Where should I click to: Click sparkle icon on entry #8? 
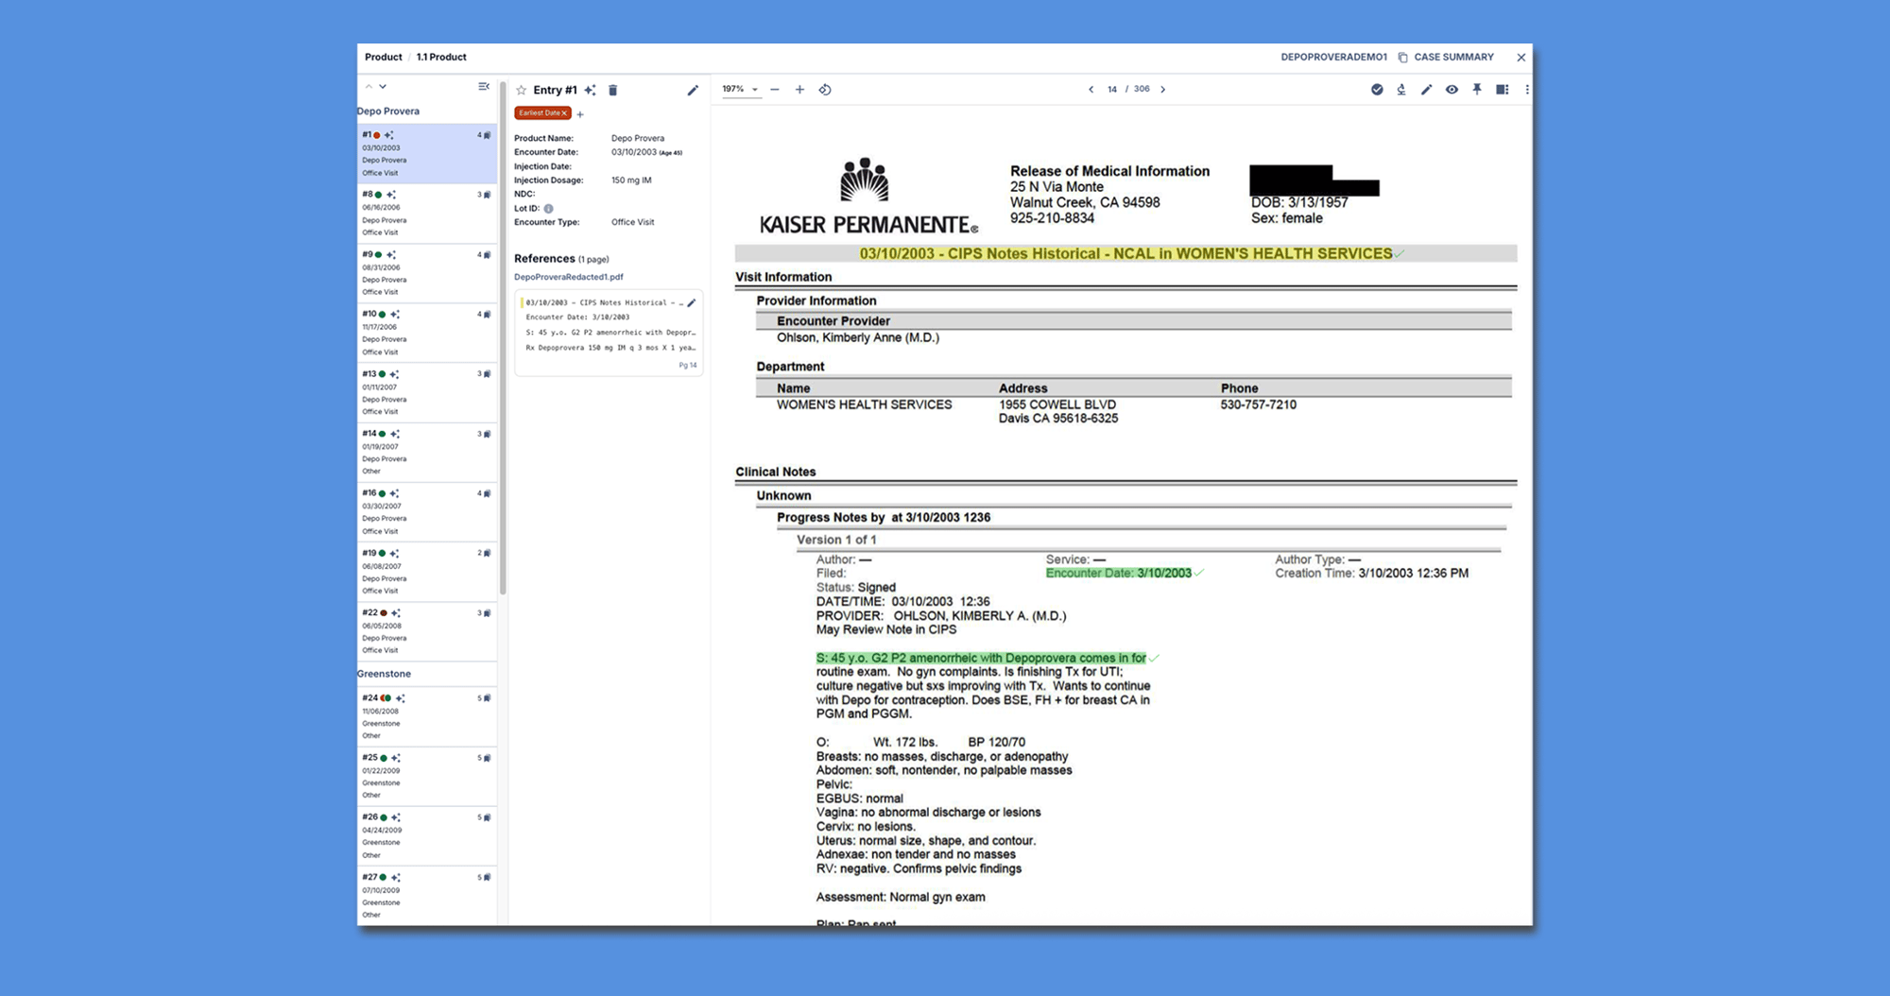pyautogui.click(x=391, y=195)
